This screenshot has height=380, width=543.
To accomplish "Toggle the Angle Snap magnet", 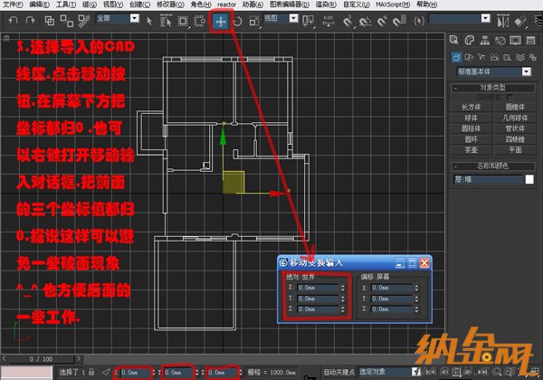I will [x=365, y=22].
